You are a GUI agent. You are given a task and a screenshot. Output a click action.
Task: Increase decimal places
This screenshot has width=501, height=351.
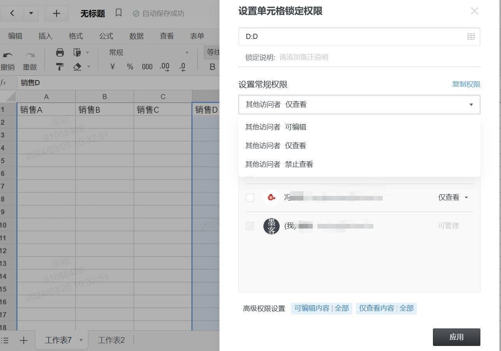pos(164,67)
